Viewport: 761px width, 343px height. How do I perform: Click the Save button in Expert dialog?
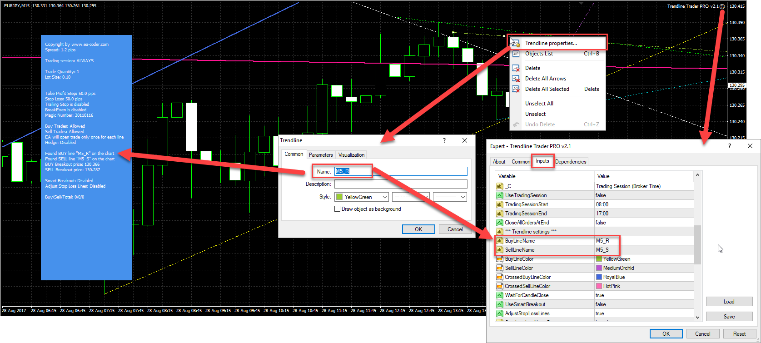coord(729,317)
